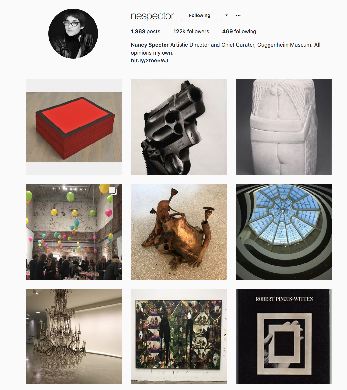Open the nespector profile picture
347x390 pixels.
(73, 34)
